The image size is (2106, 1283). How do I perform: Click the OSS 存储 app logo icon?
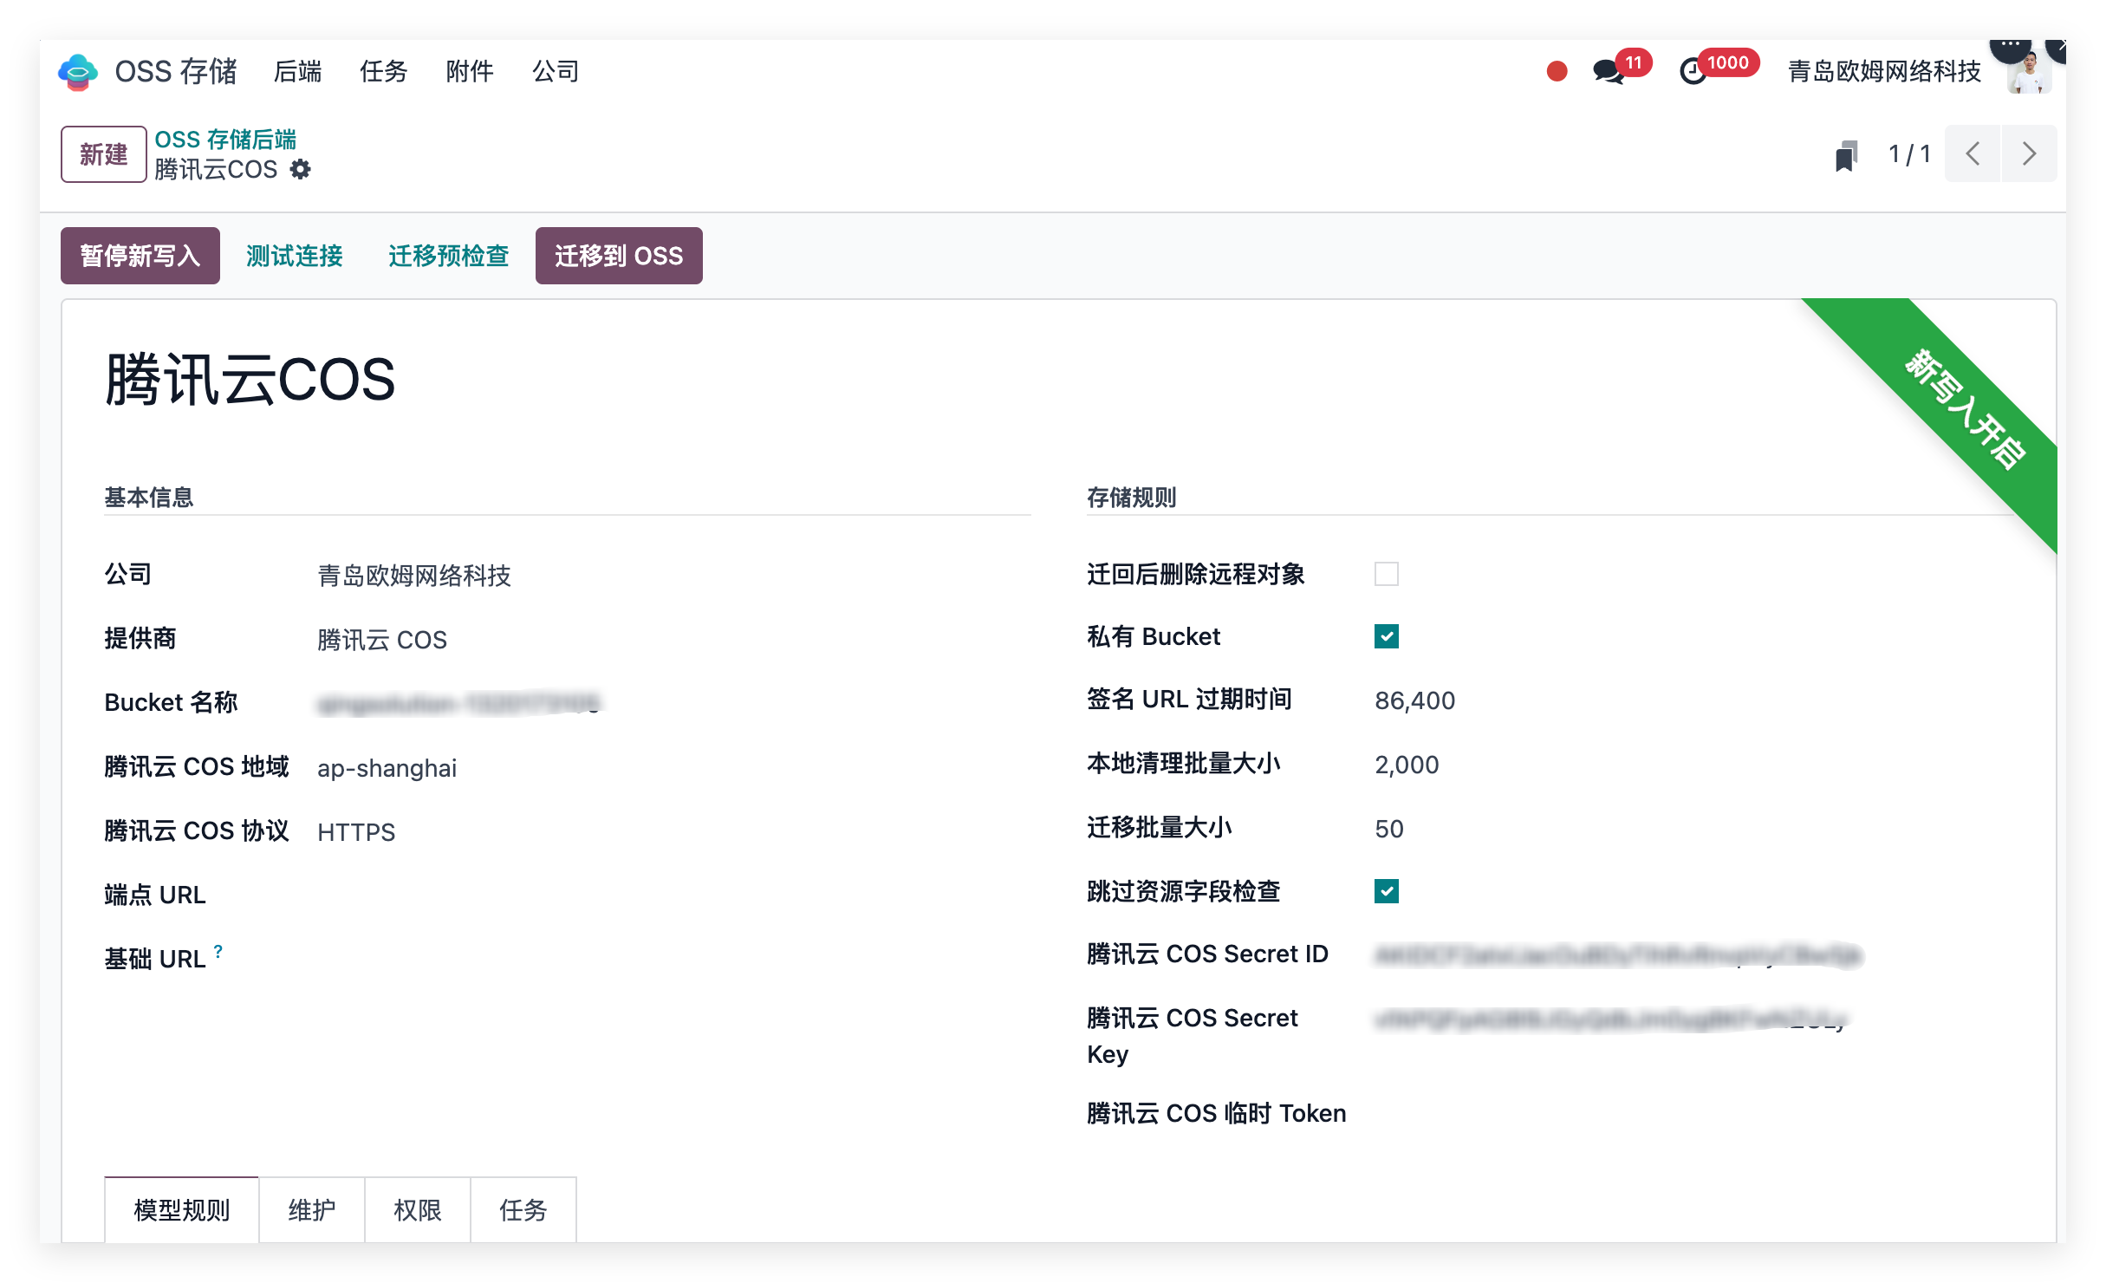(x=77, y=71)
